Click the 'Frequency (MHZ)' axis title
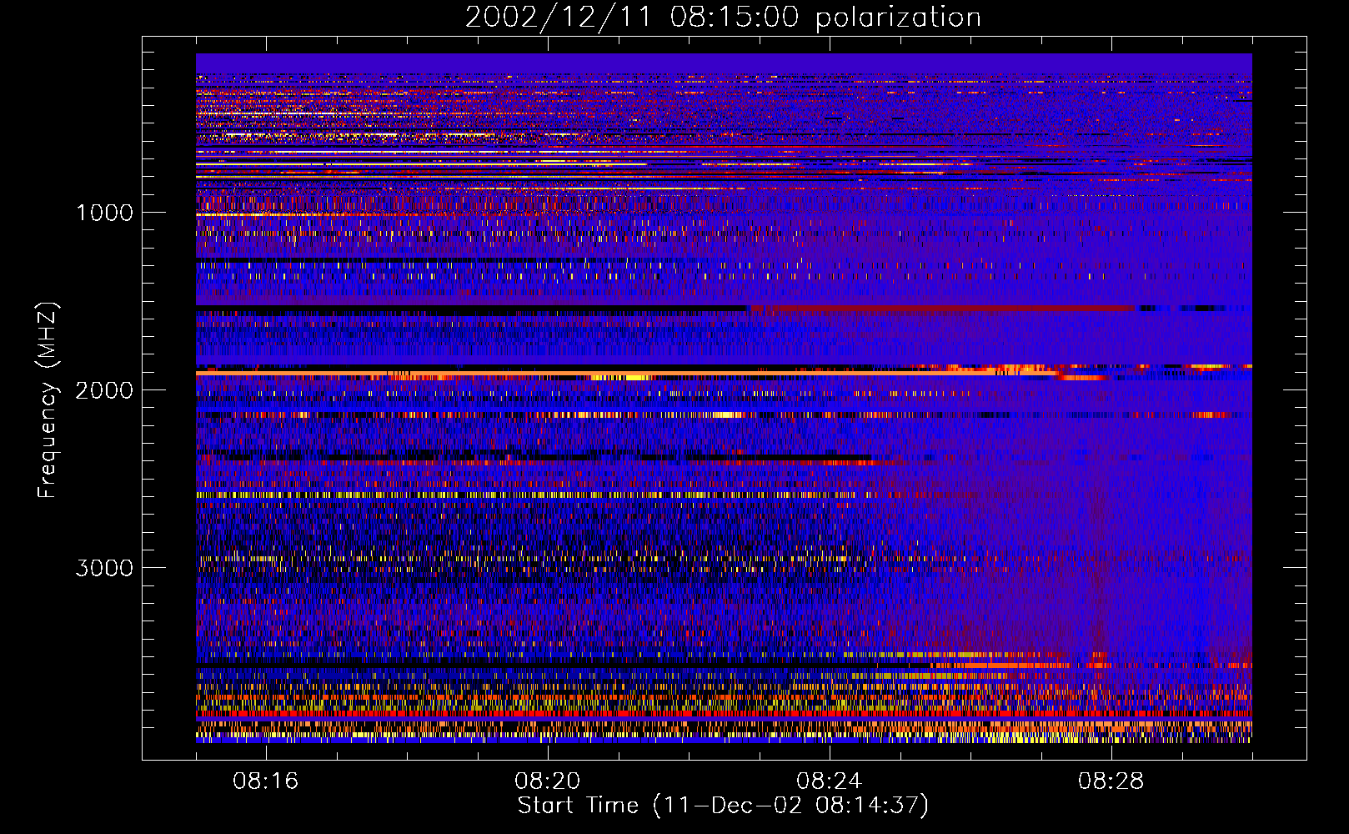The image size is (1349, 834). click(x=47, y=400)
